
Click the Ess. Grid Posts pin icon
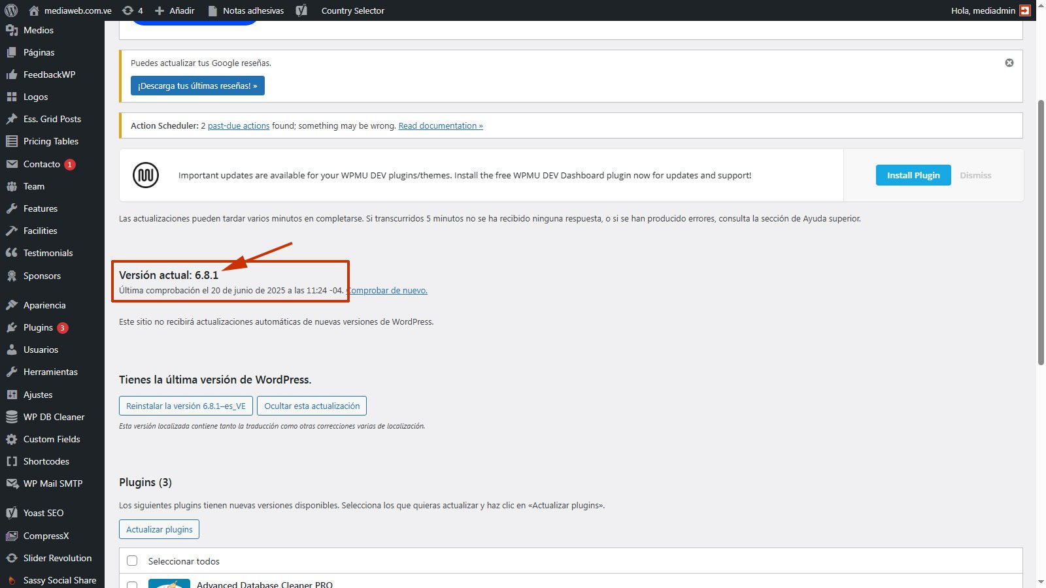12,119
